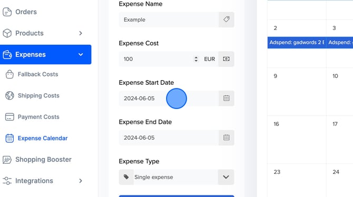Click the tag icon in Expense Type field
Image resolution: width=353 pixels, height=197 pixels.
126,177
